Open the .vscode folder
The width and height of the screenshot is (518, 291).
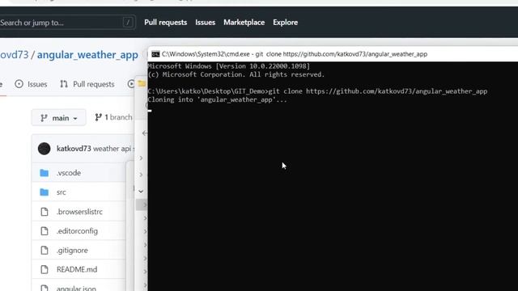coord(69,173)
